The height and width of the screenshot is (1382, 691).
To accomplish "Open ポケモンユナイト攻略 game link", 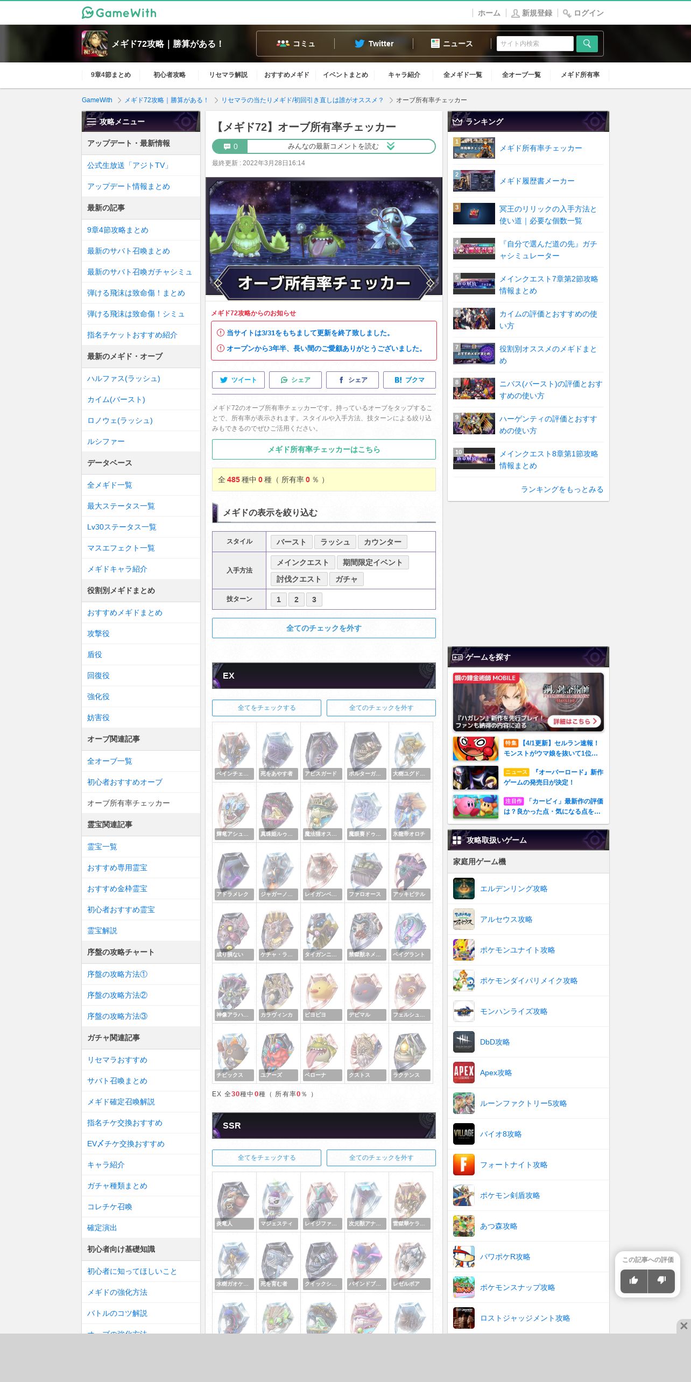I will click(x=517, y=950).
